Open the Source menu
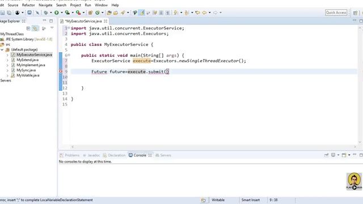Image resolution: width=363 pixels, height=204 pixels. pyautogui.click(x=13, y=5)
